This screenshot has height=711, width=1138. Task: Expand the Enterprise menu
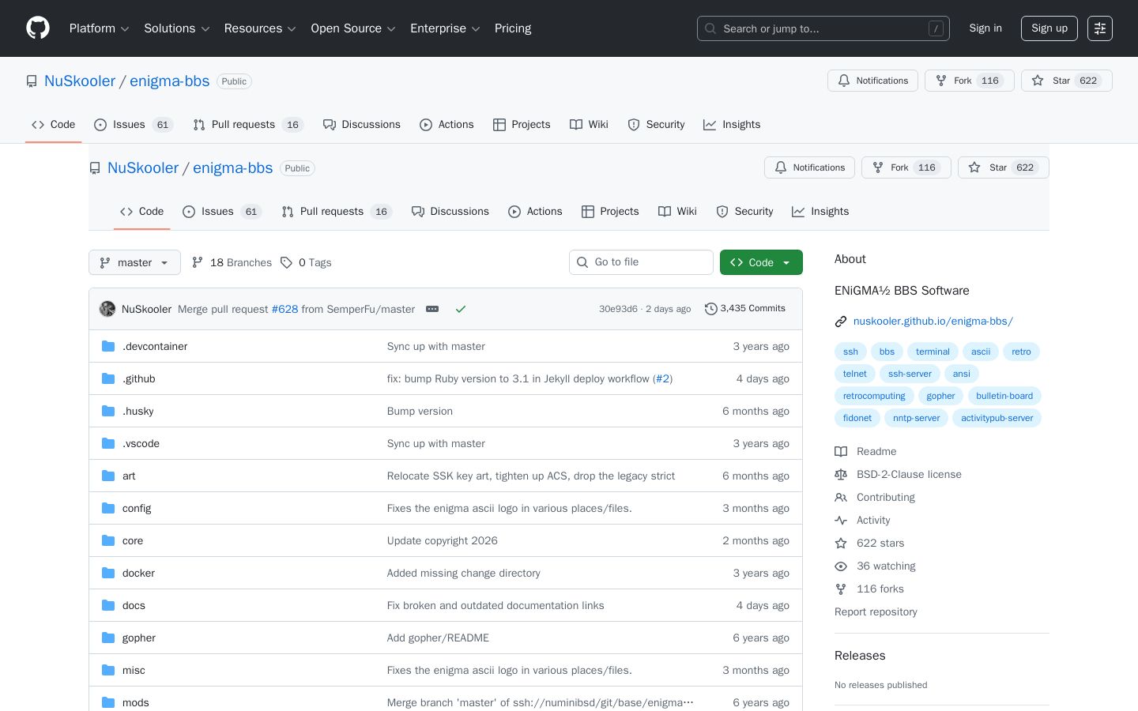tap(445, 28)
